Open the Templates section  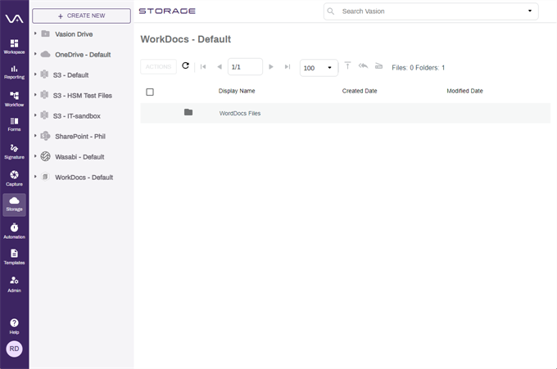14,257
